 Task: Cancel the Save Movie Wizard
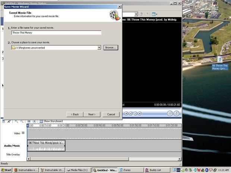pyautogui.click(x=111, y=115)
